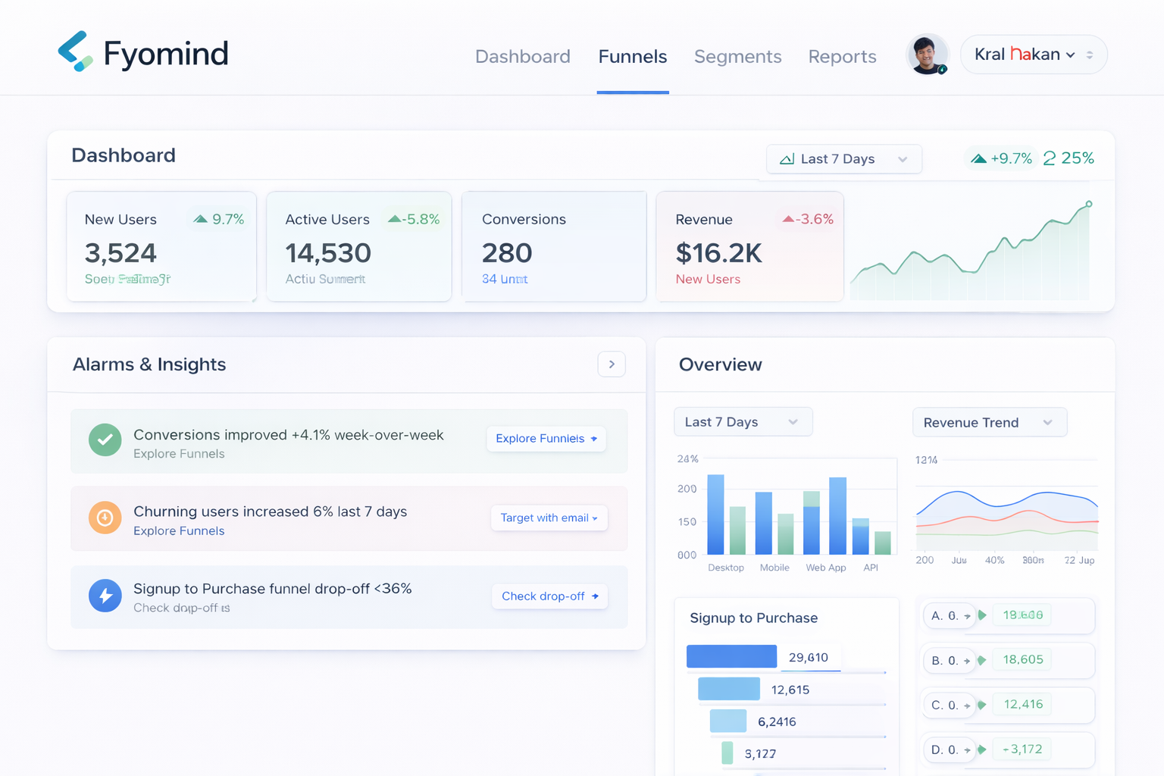Click the Fyomind logo icon
Image resolution: width=1164 pixels, height=776 pixels.
click(72, 52)
